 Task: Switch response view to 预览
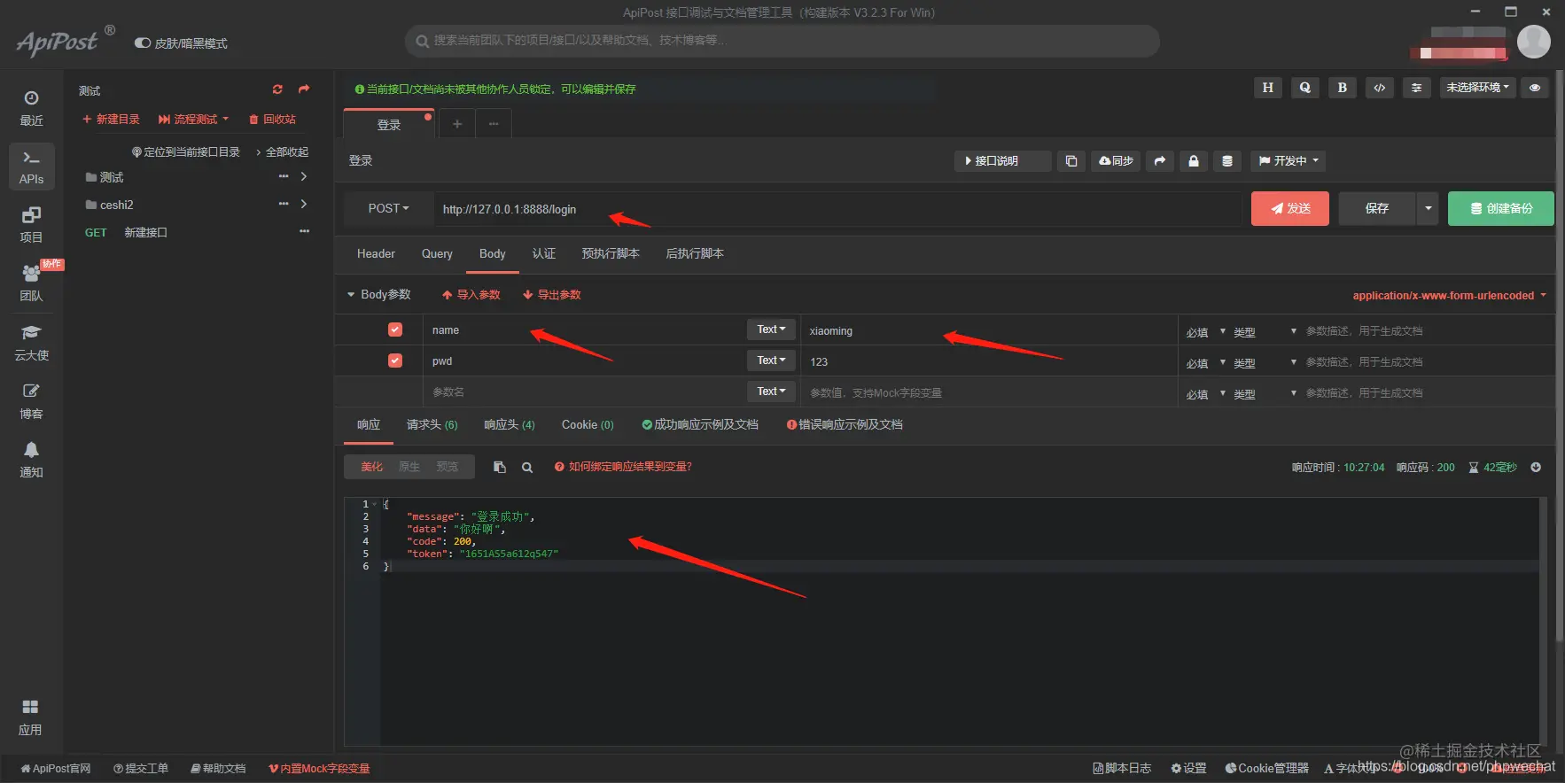448,467
